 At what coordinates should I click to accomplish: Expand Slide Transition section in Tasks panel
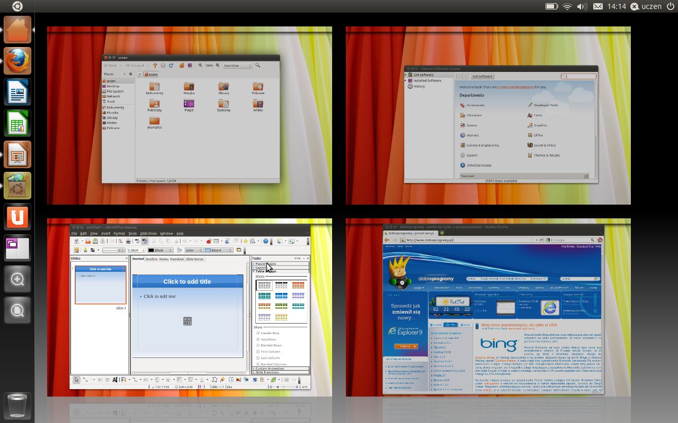(x=280, y=372)
